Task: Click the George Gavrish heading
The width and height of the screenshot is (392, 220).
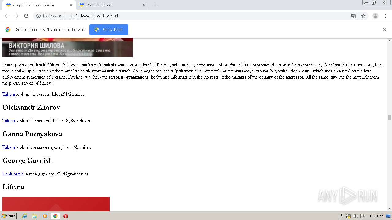Action: click(27, 160)
